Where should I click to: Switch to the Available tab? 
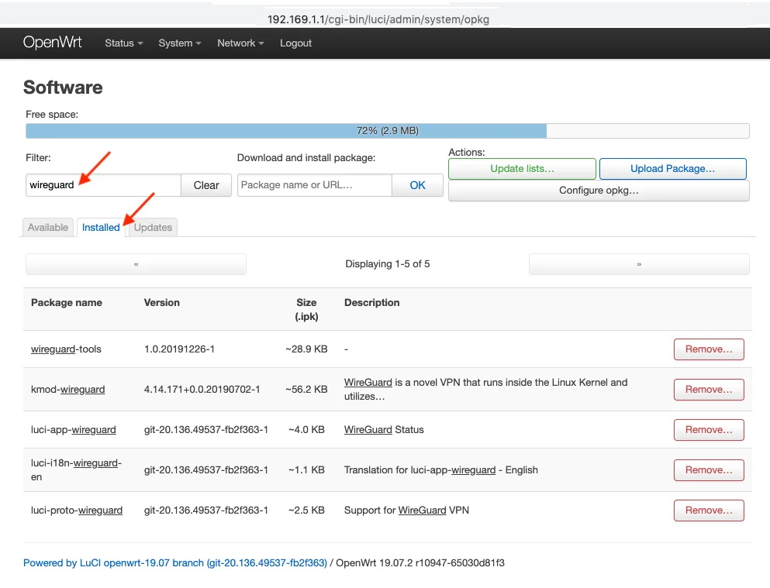pos(48,227)
